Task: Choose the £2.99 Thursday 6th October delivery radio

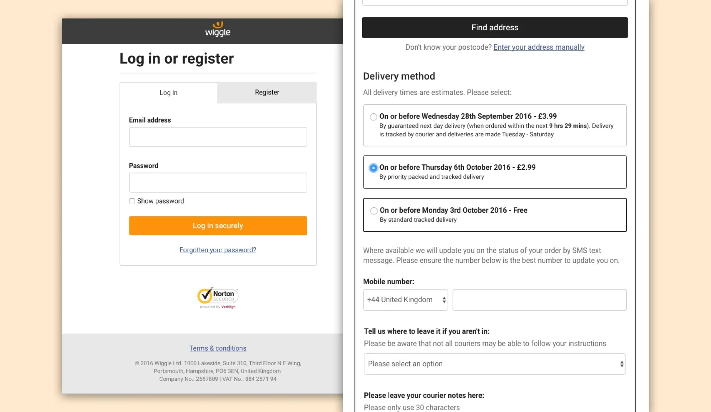Action: pyautogui.click(x=373, y=168)
